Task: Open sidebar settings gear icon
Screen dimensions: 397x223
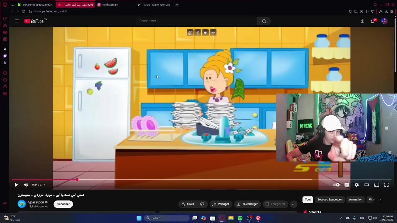Action: pos(5,94)
